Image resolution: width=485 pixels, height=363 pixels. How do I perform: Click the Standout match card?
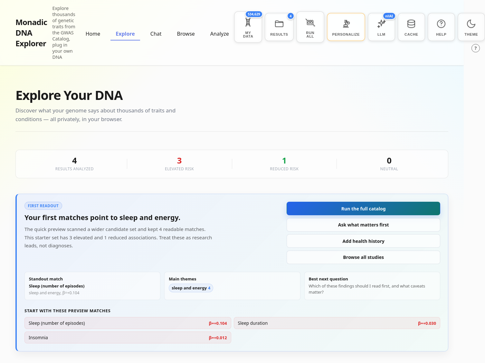pos(92,286)
